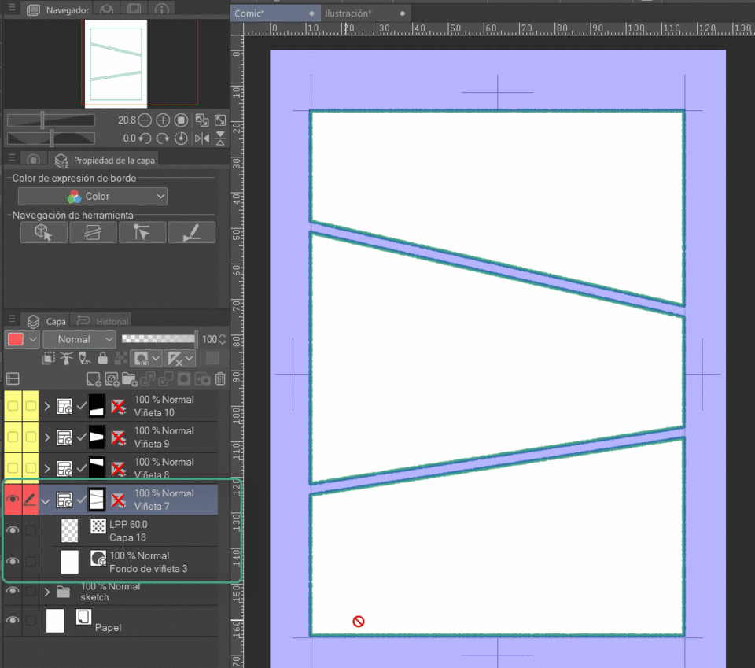Viewport: 755px width, 668px height.
Task: Show the Viñeta 10 layer
Action: (13, 406)
